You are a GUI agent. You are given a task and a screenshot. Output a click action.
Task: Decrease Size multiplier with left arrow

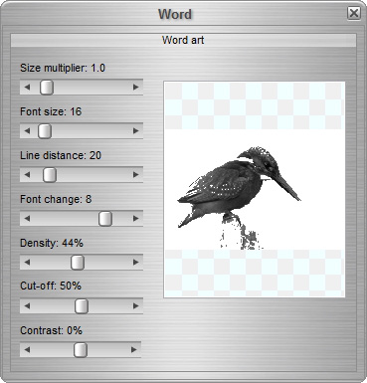(x=27, y=88)
